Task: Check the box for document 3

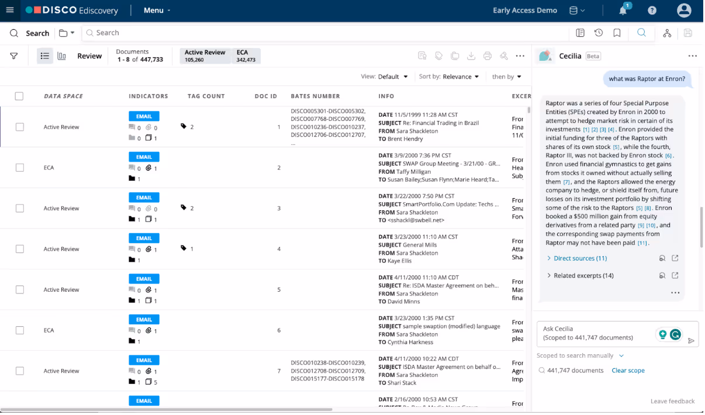Action: pyautogui.click(x=20, y=208)
